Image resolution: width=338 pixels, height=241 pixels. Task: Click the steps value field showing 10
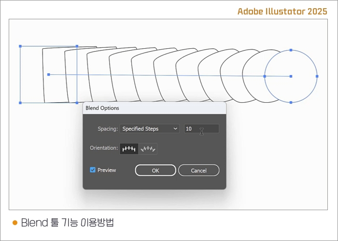201,129
